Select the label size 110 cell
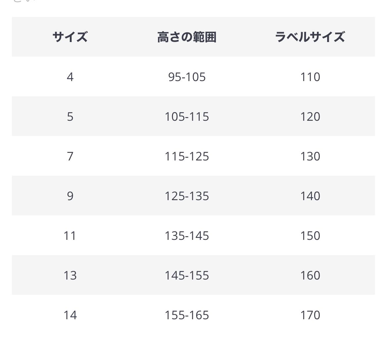387x351 pixels. click(310, 77)
